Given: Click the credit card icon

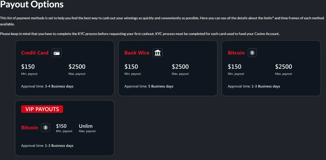Looking at the screenshot, I should click(x=56, y=53).
